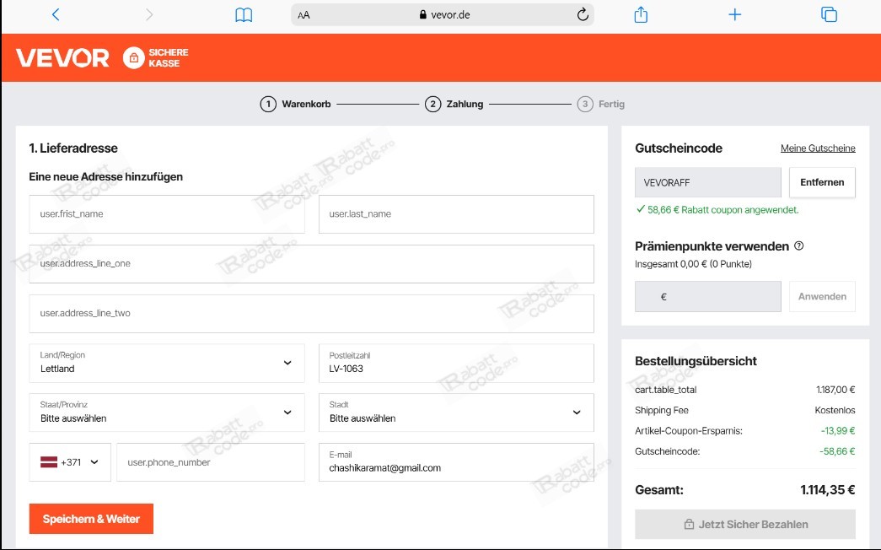
Task: Click the address bar showing vevor.de
Action: 442,15
